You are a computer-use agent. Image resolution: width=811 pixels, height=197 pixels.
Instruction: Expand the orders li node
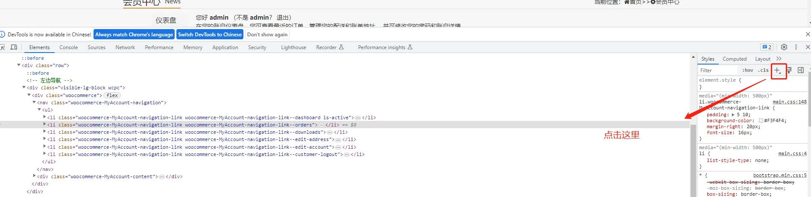[44, 124]
